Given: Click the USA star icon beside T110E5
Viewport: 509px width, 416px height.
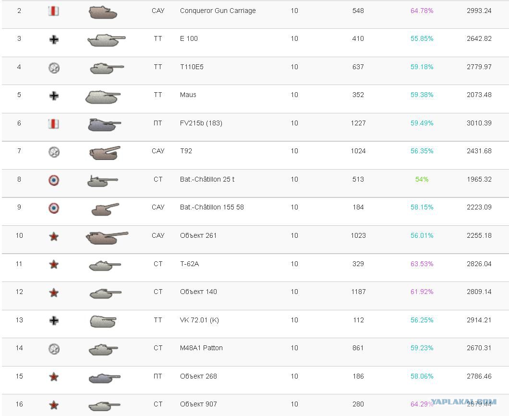Looking at the screenshot, I should (x=54, y=68).
